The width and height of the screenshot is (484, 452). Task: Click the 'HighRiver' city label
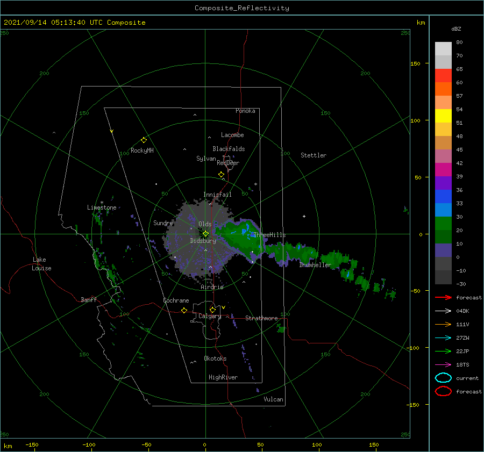pos(223,377)
